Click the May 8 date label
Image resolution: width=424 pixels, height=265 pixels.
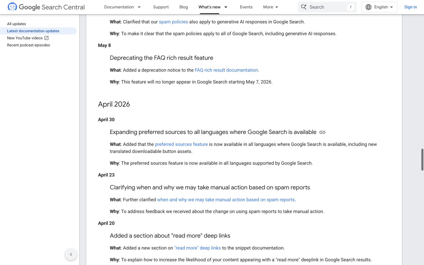pos(105,45)
